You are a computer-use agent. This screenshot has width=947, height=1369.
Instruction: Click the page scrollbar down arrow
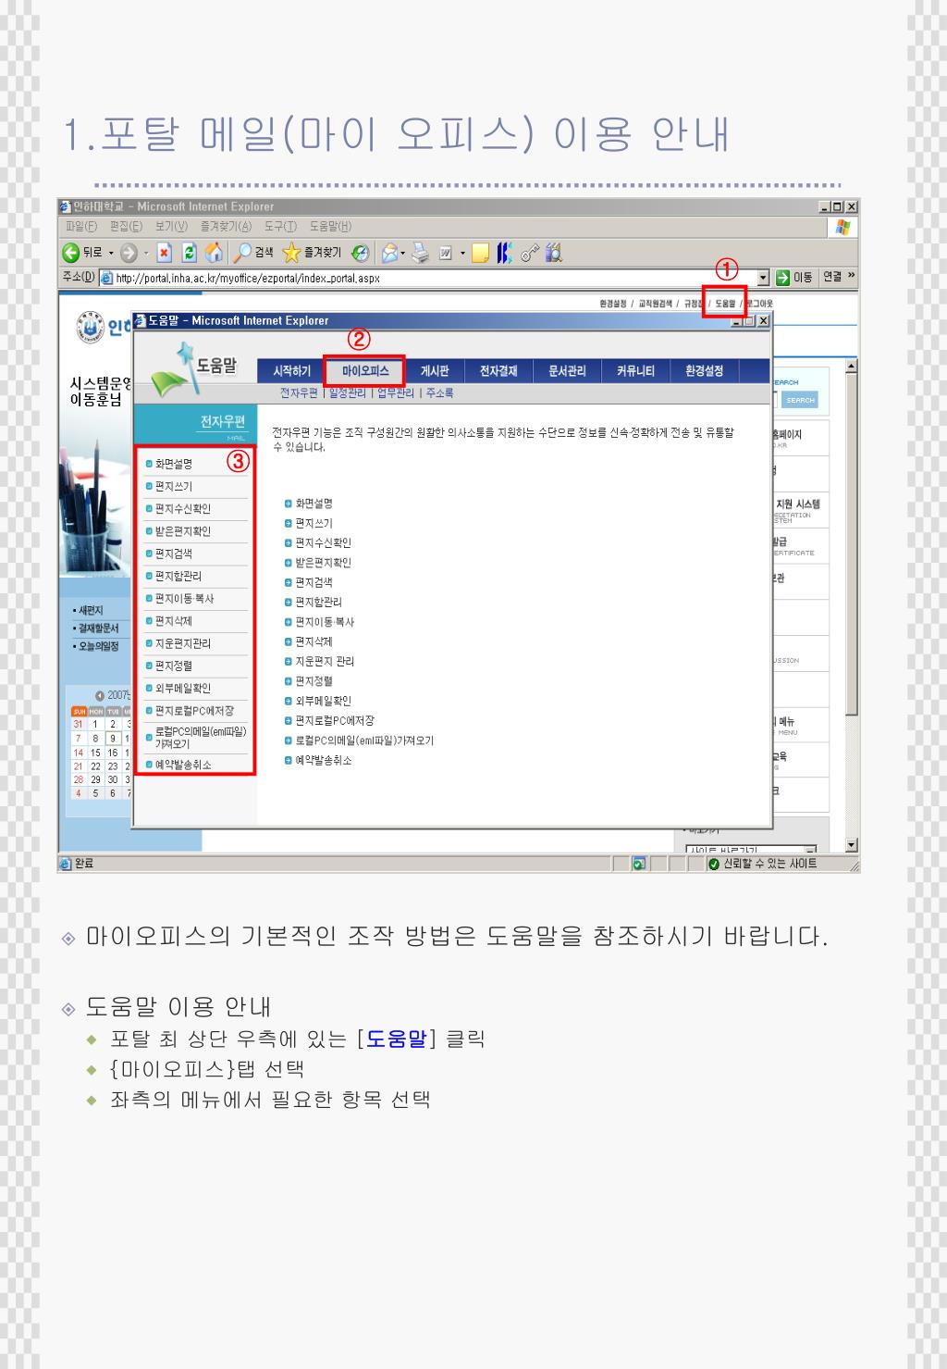click(852, 845)
